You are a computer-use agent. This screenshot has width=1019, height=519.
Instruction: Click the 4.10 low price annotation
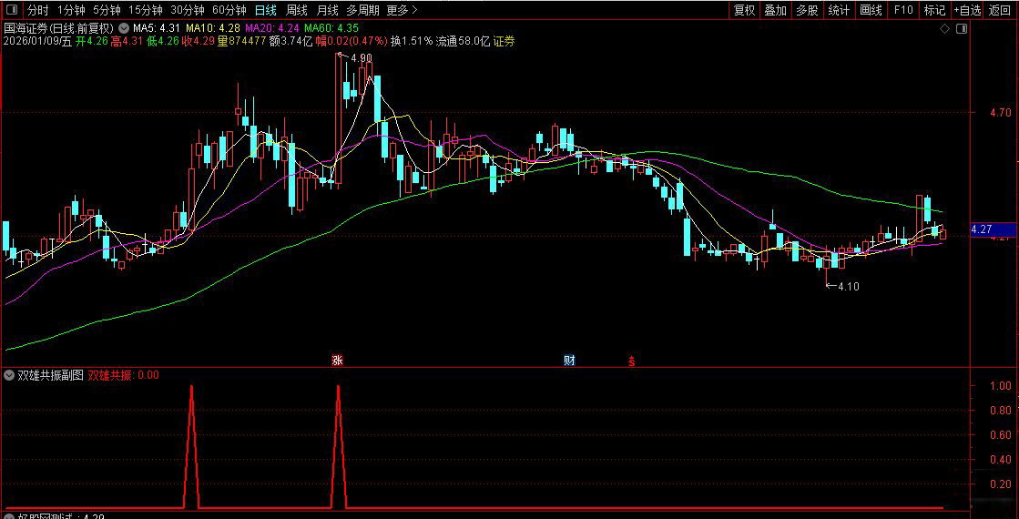pyautogui.click(x=849, y=287)
